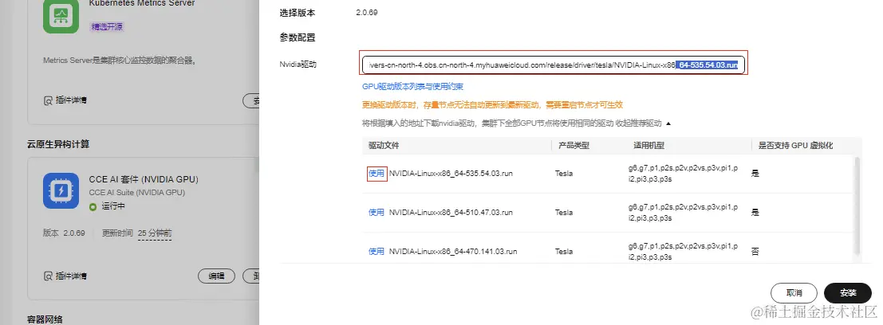Click the 适用机型 column header
Screen dimensions: 883x325
click(648, 145)
